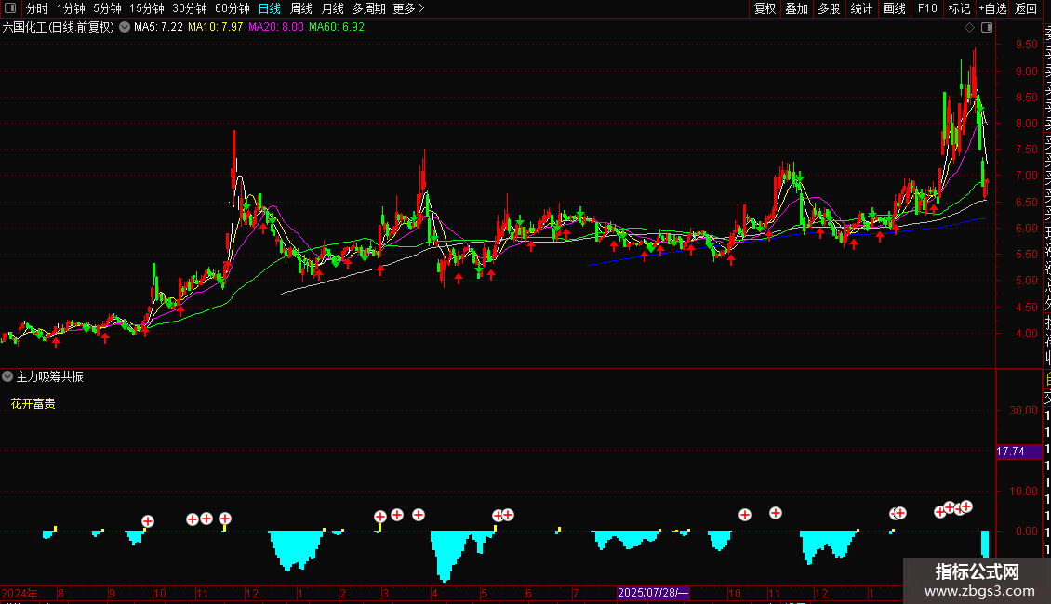Open the 统计 statistics button
Viewport: 1051px width, 604px height.
861,8
